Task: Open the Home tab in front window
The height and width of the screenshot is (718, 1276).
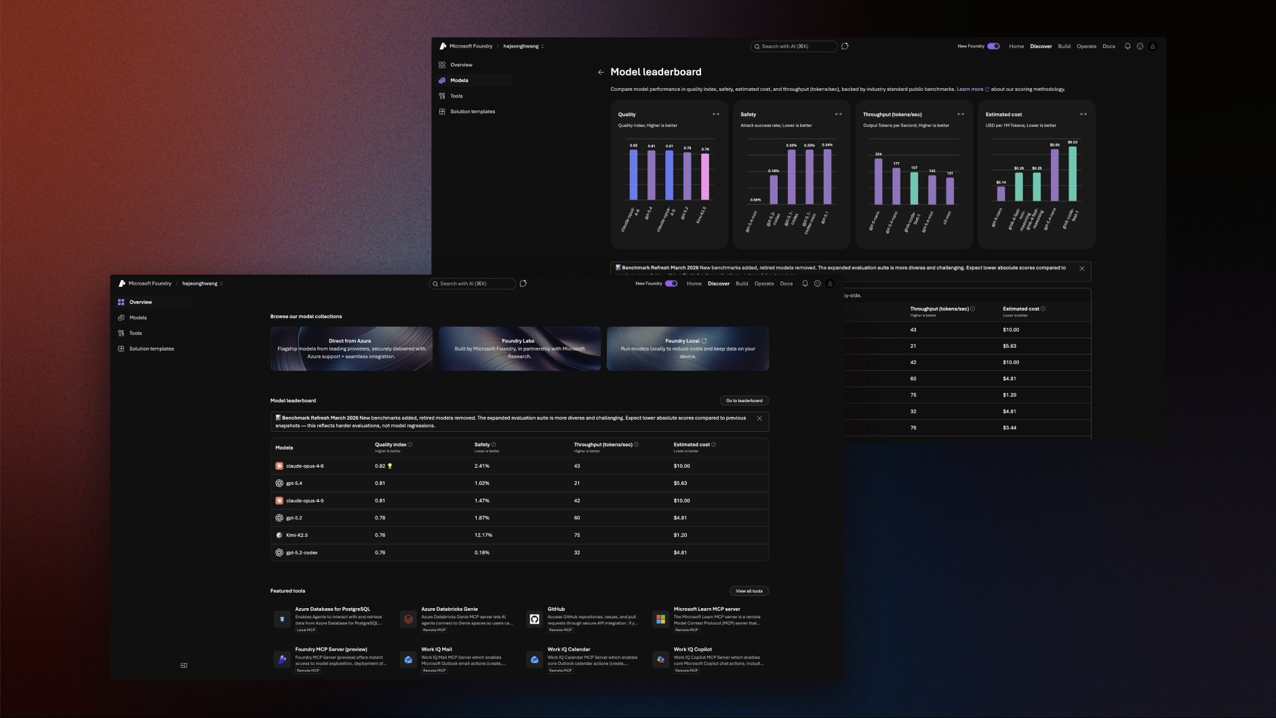Action: [x=694, y=283]
